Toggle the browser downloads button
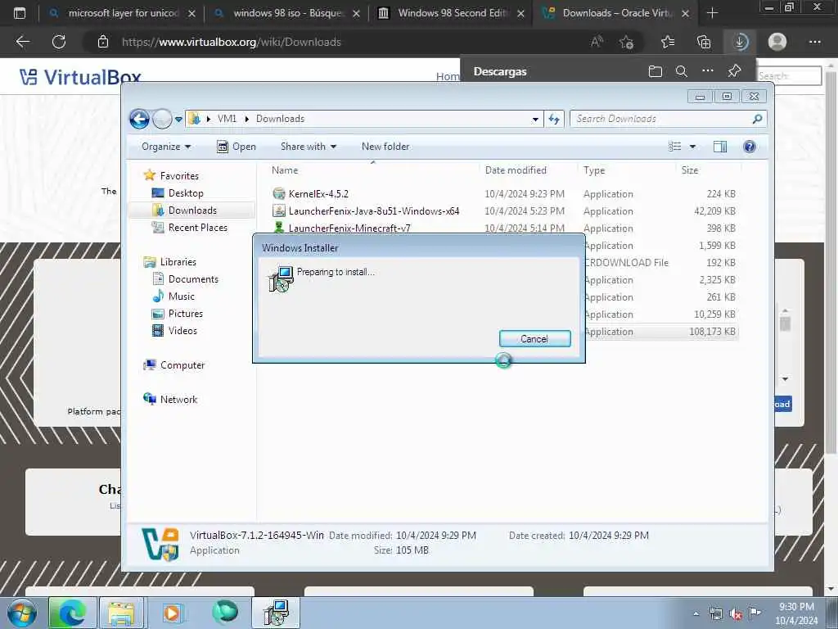The image size is (838, 629). pyautogui.click(x=740, y=42)
